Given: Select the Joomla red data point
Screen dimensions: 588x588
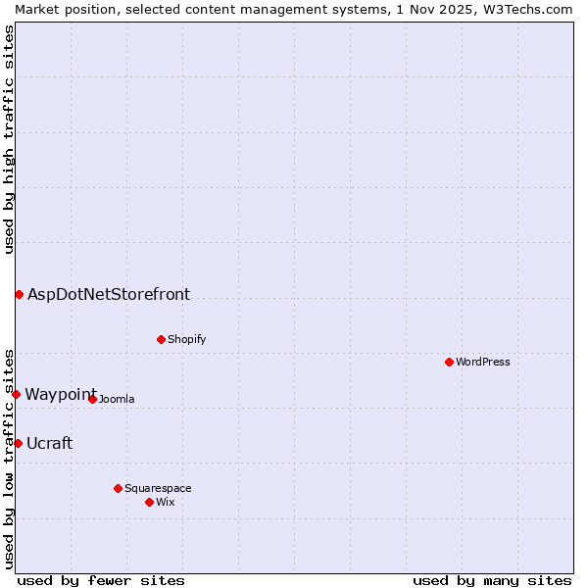Looking at the screenshot, I should (x=92, y=399).
